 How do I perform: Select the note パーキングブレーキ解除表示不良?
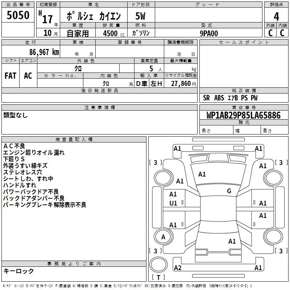tap(45, 204)
